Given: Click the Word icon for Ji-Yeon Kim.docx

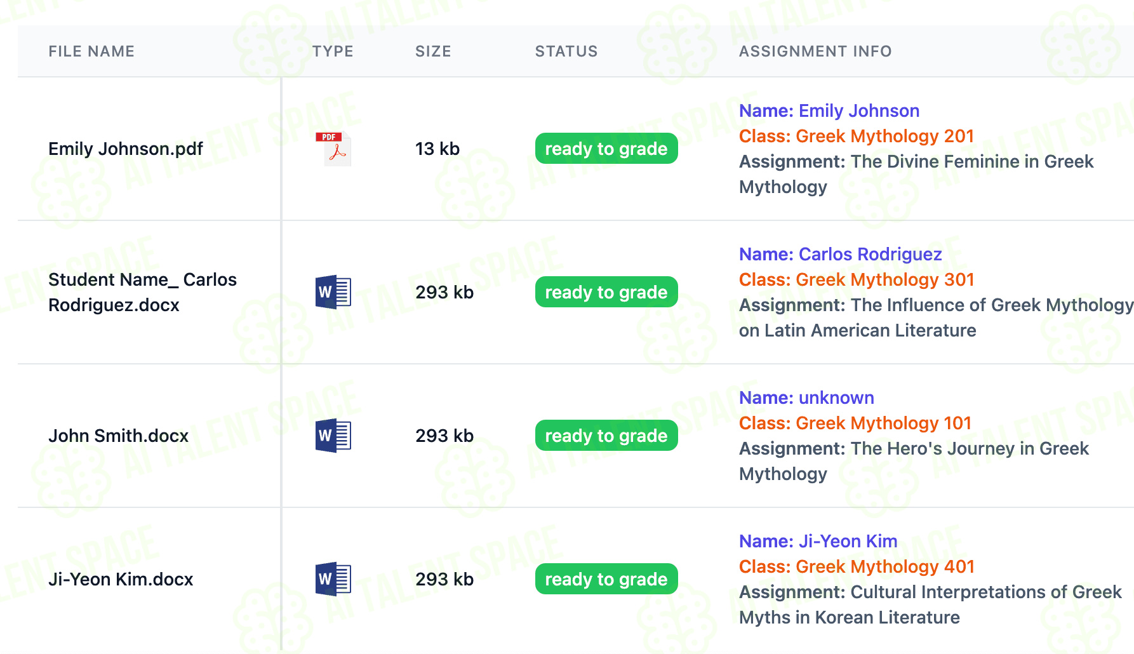Looking at the screenshot, I should pos(333,579).
